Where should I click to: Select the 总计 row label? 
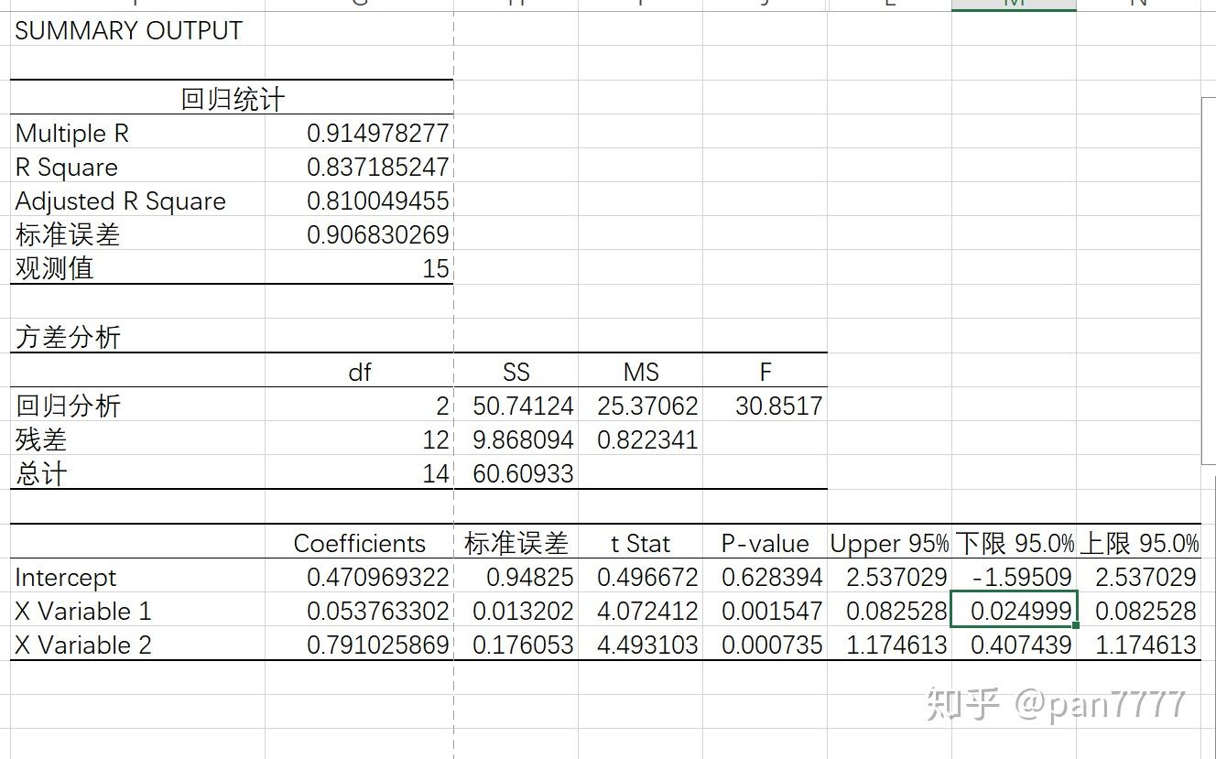(x=41, y=473)
